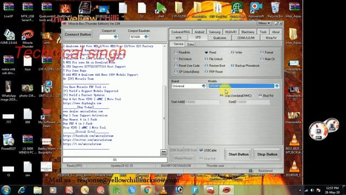Launch Internet Explorer from taskbar
The image size is (346, 195).
click(22, 190)
